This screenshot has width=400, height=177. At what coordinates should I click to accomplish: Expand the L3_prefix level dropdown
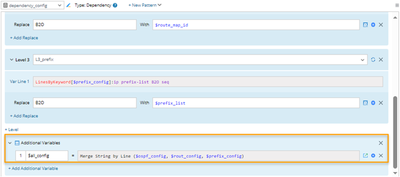[x=364, y=60]
